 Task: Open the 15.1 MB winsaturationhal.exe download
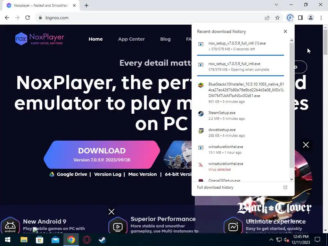[x=241, y=149]
